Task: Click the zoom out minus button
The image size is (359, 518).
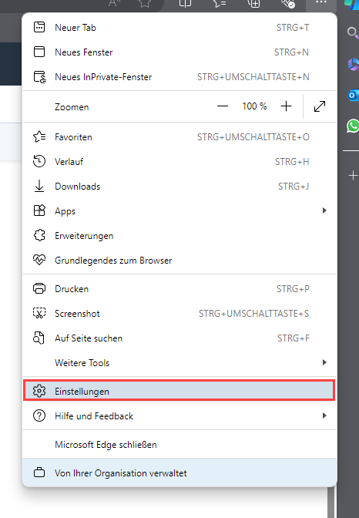Action: coord(223,106)
